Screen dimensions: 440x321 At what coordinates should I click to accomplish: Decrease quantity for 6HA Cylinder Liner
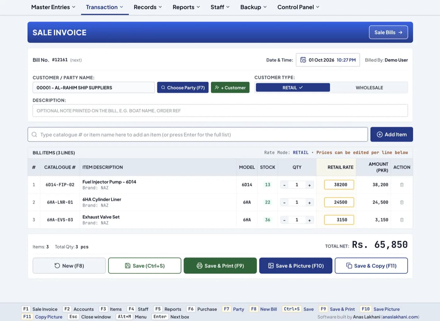click(x=284, y=203)
